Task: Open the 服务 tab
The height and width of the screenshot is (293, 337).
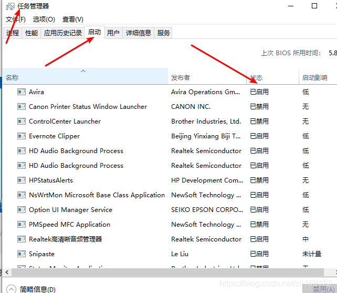Action: tap(163, 33)
